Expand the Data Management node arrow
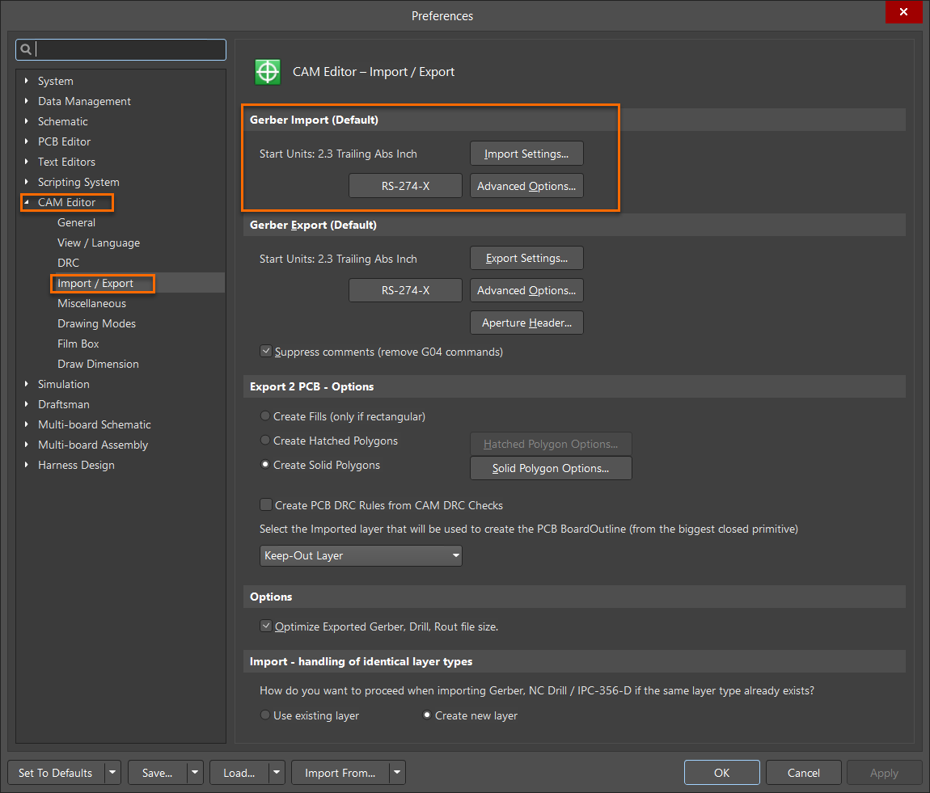 [x=26, y=101]
